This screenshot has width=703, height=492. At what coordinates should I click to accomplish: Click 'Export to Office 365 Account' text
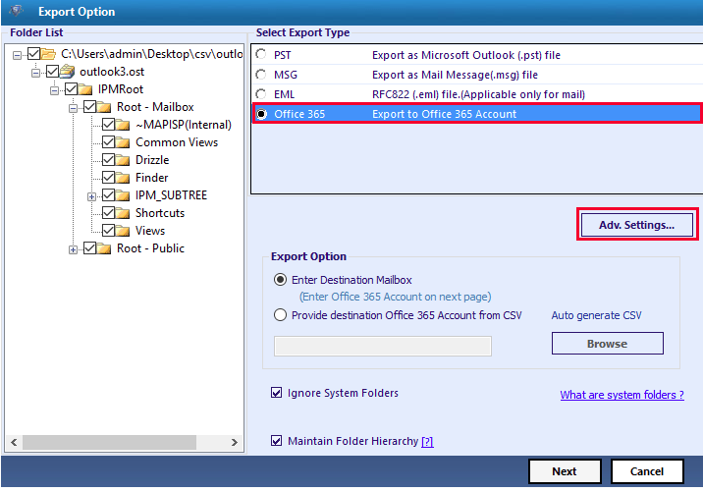(x=445, y=114)
